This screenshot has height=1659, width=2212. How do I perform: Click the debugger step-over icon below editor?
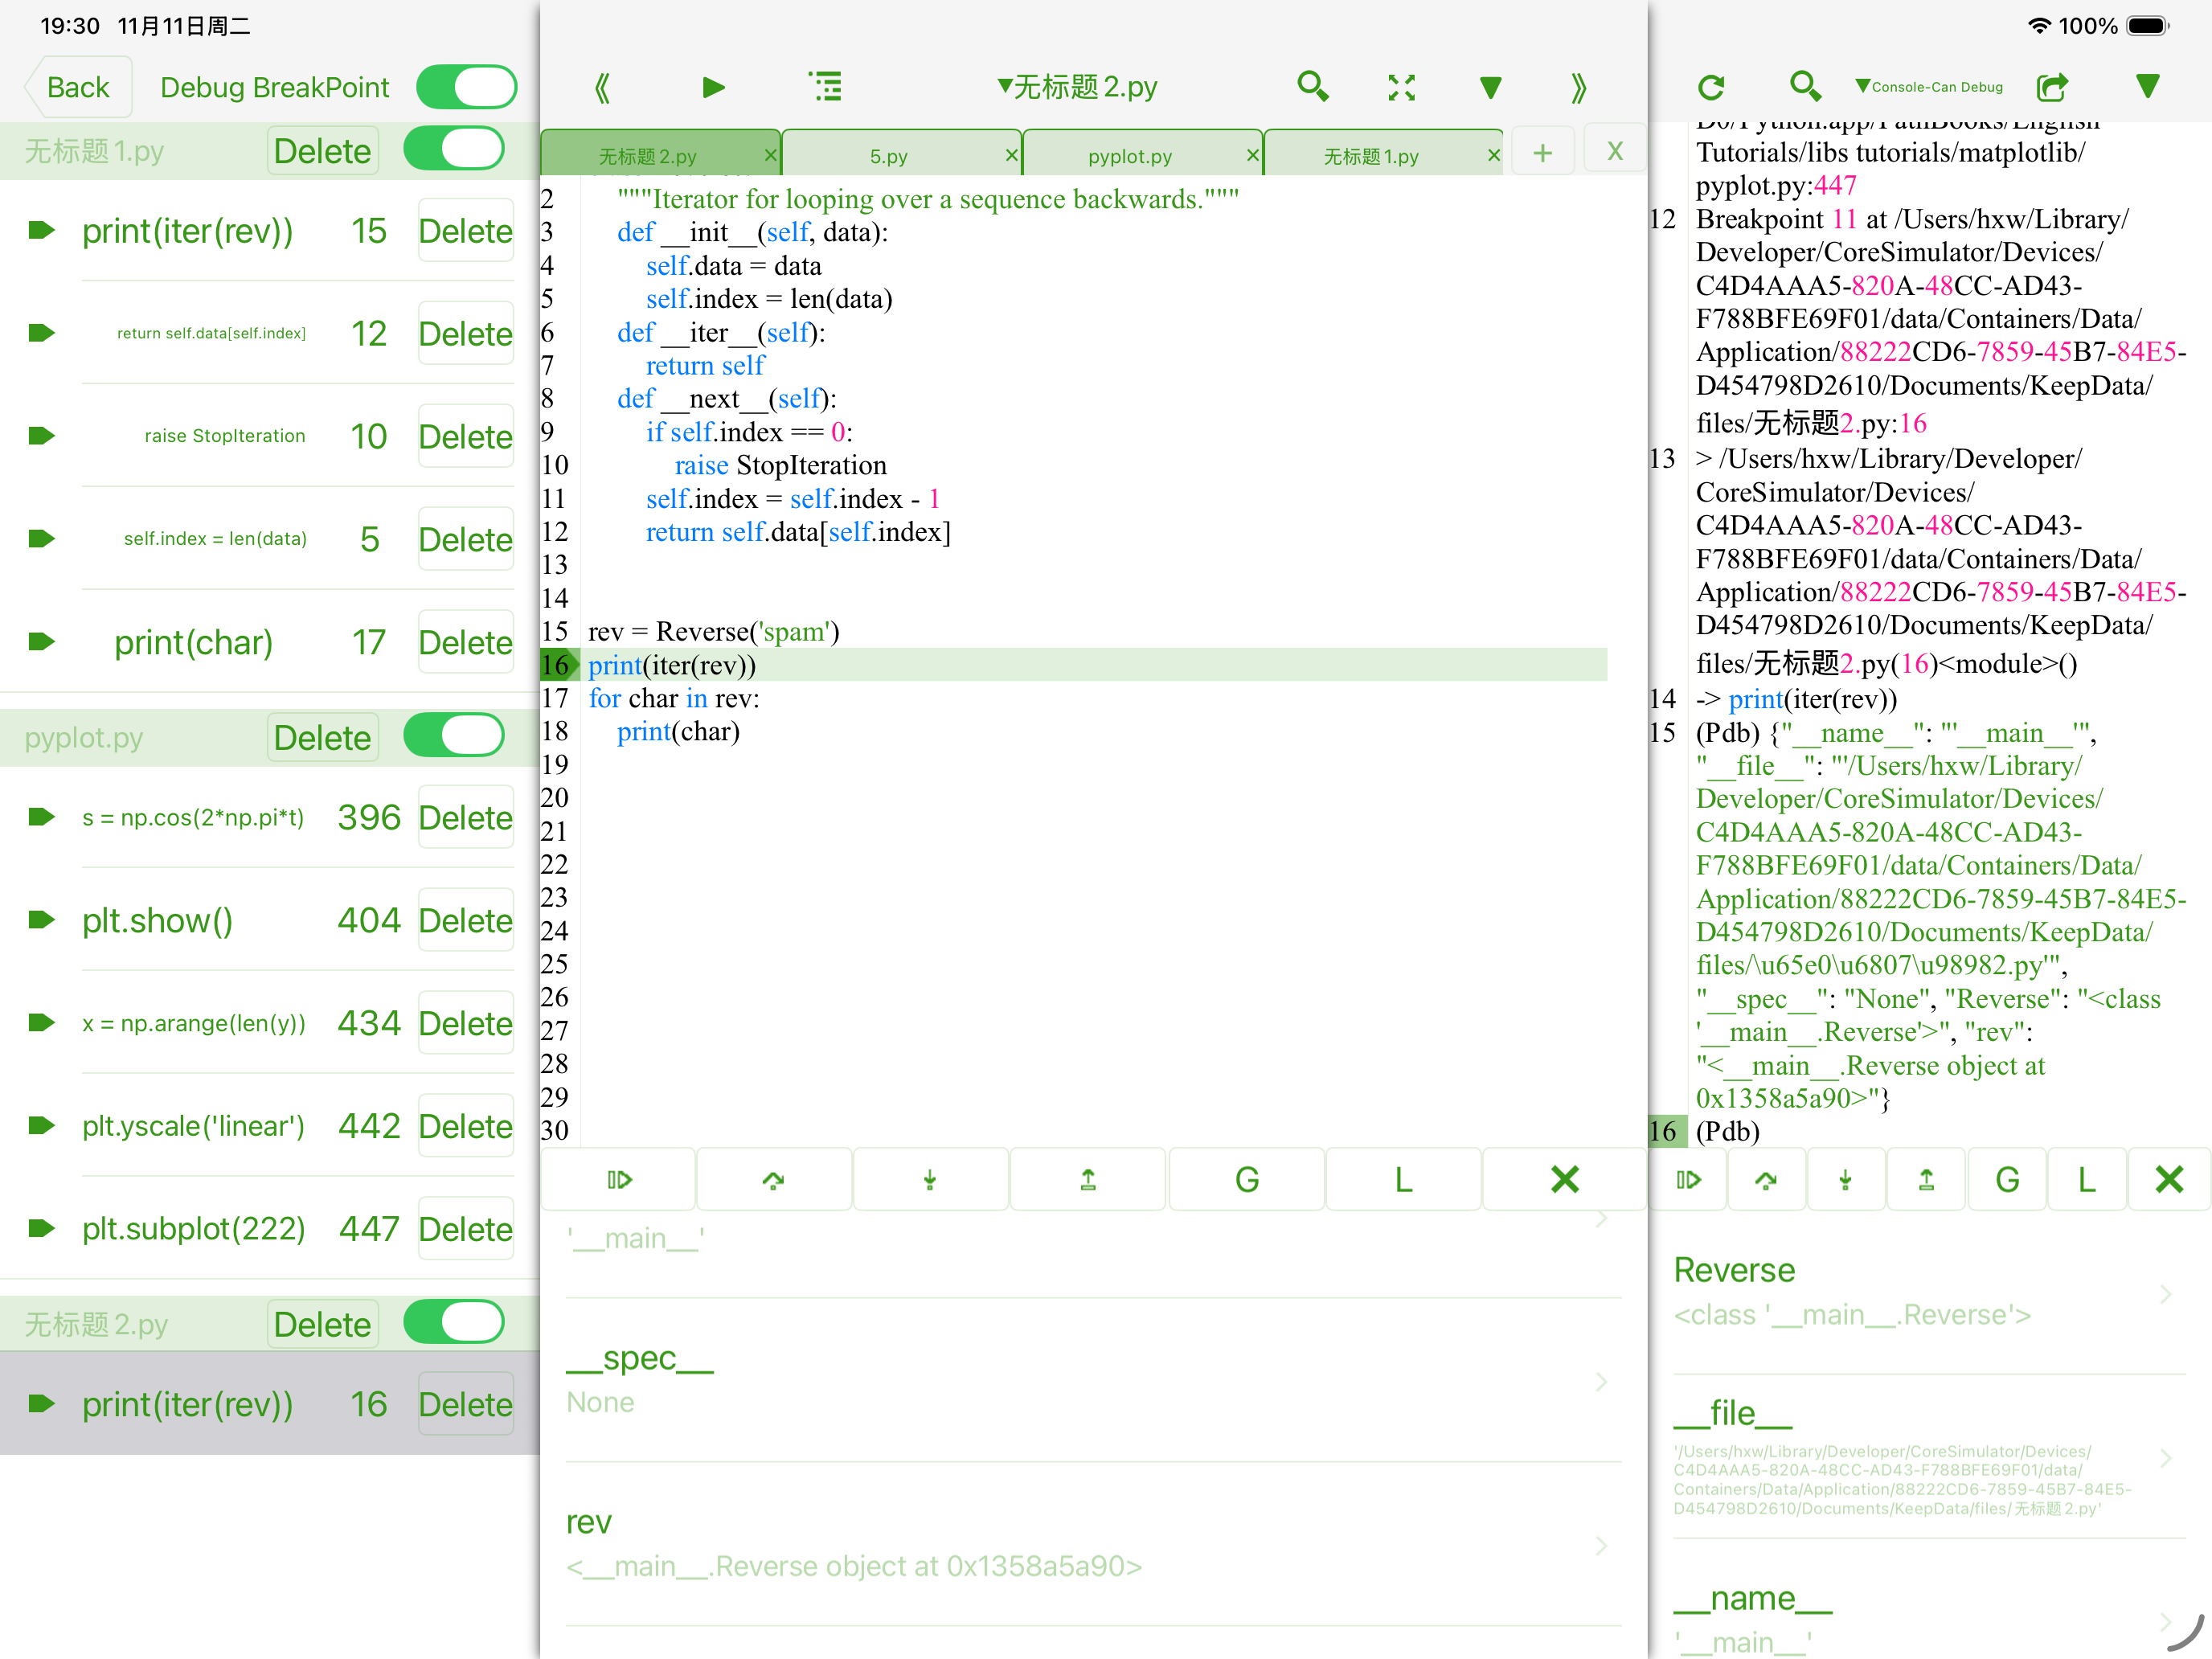click(773, 1180)
